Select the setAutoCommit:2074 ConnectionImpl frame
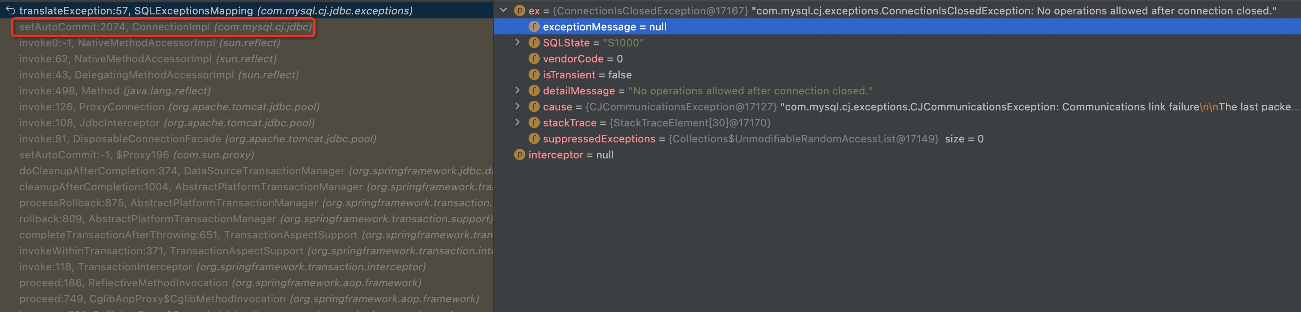Viewport: 1301px width, 312px height. [165, 27]
